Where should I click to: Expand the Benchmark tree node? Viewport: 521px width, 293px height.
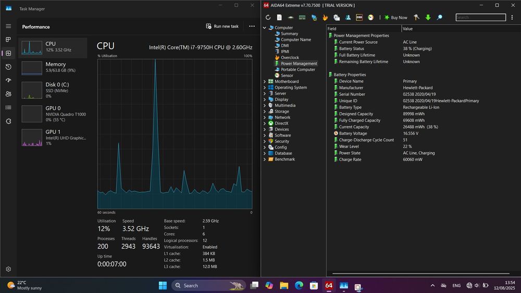click(265, 160)
